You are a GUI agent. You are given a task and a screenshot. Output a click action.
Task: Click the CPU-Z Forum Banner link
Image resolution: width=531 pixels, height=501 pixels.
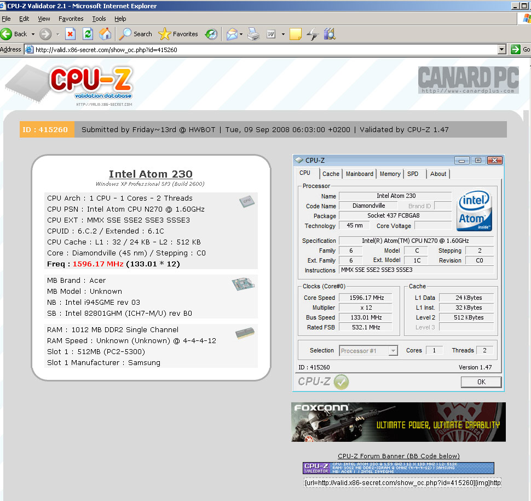pos(399,456)
